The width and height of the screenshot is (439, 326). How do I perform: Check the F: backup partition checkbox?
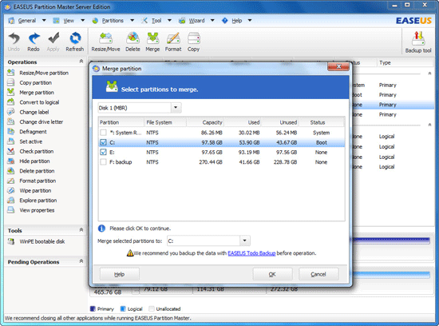103,161
